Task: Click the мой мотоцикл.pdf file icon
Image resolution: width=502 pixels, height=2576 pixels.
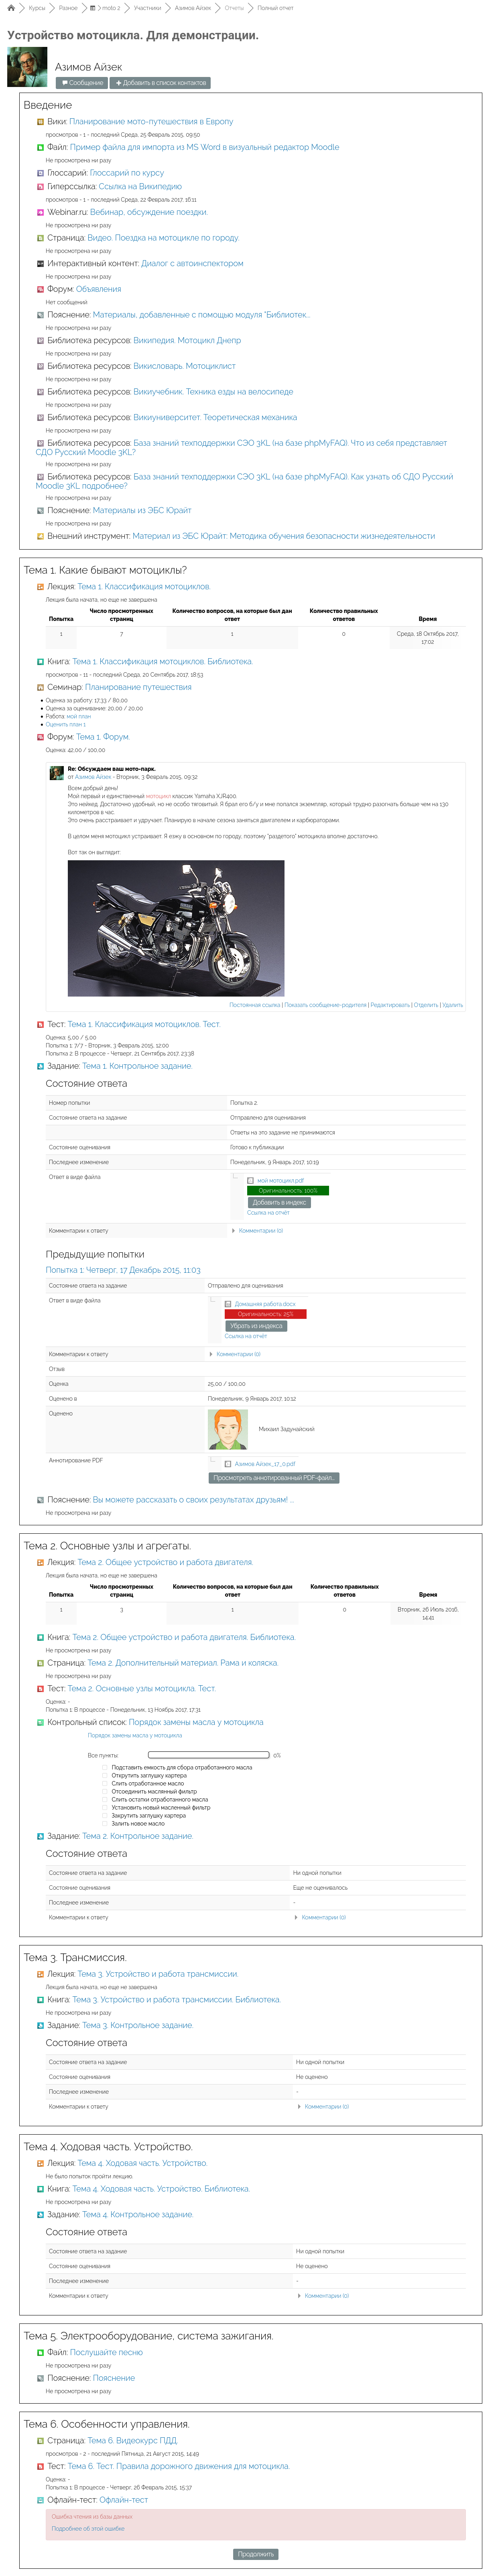Action: point(250,1181)
